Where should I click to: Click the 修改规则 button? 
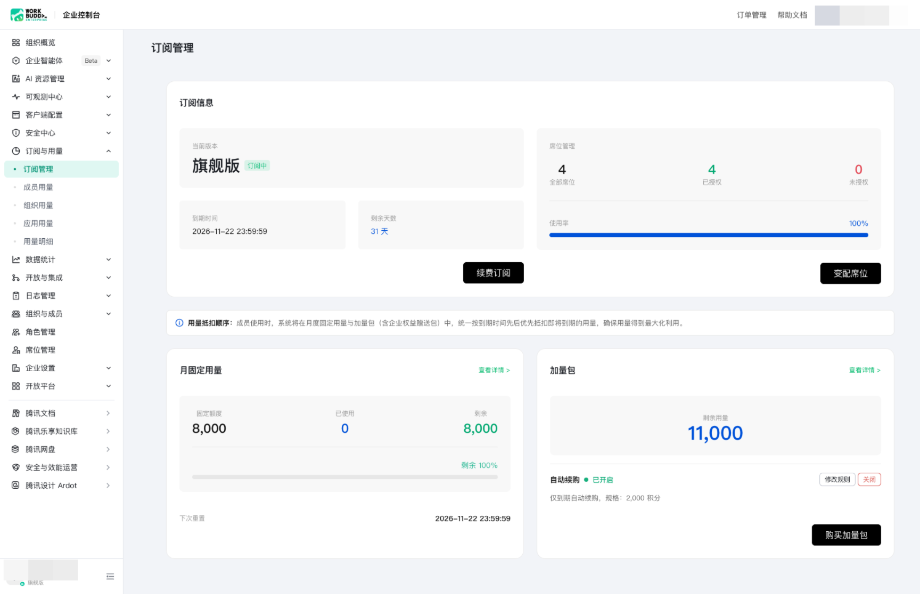click(837, 480)
